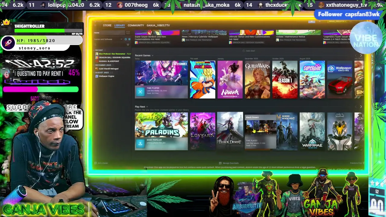Open Super Saiyan Bardock news item
Image resolution: width=386 pixels, height=217 pixels.
(x=157, y=37)
